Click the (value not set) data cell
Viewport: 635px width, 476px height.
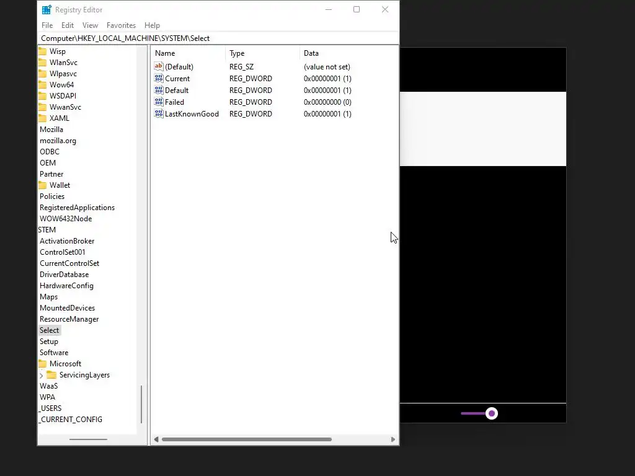pyautogui.click(x=327, y=67)
